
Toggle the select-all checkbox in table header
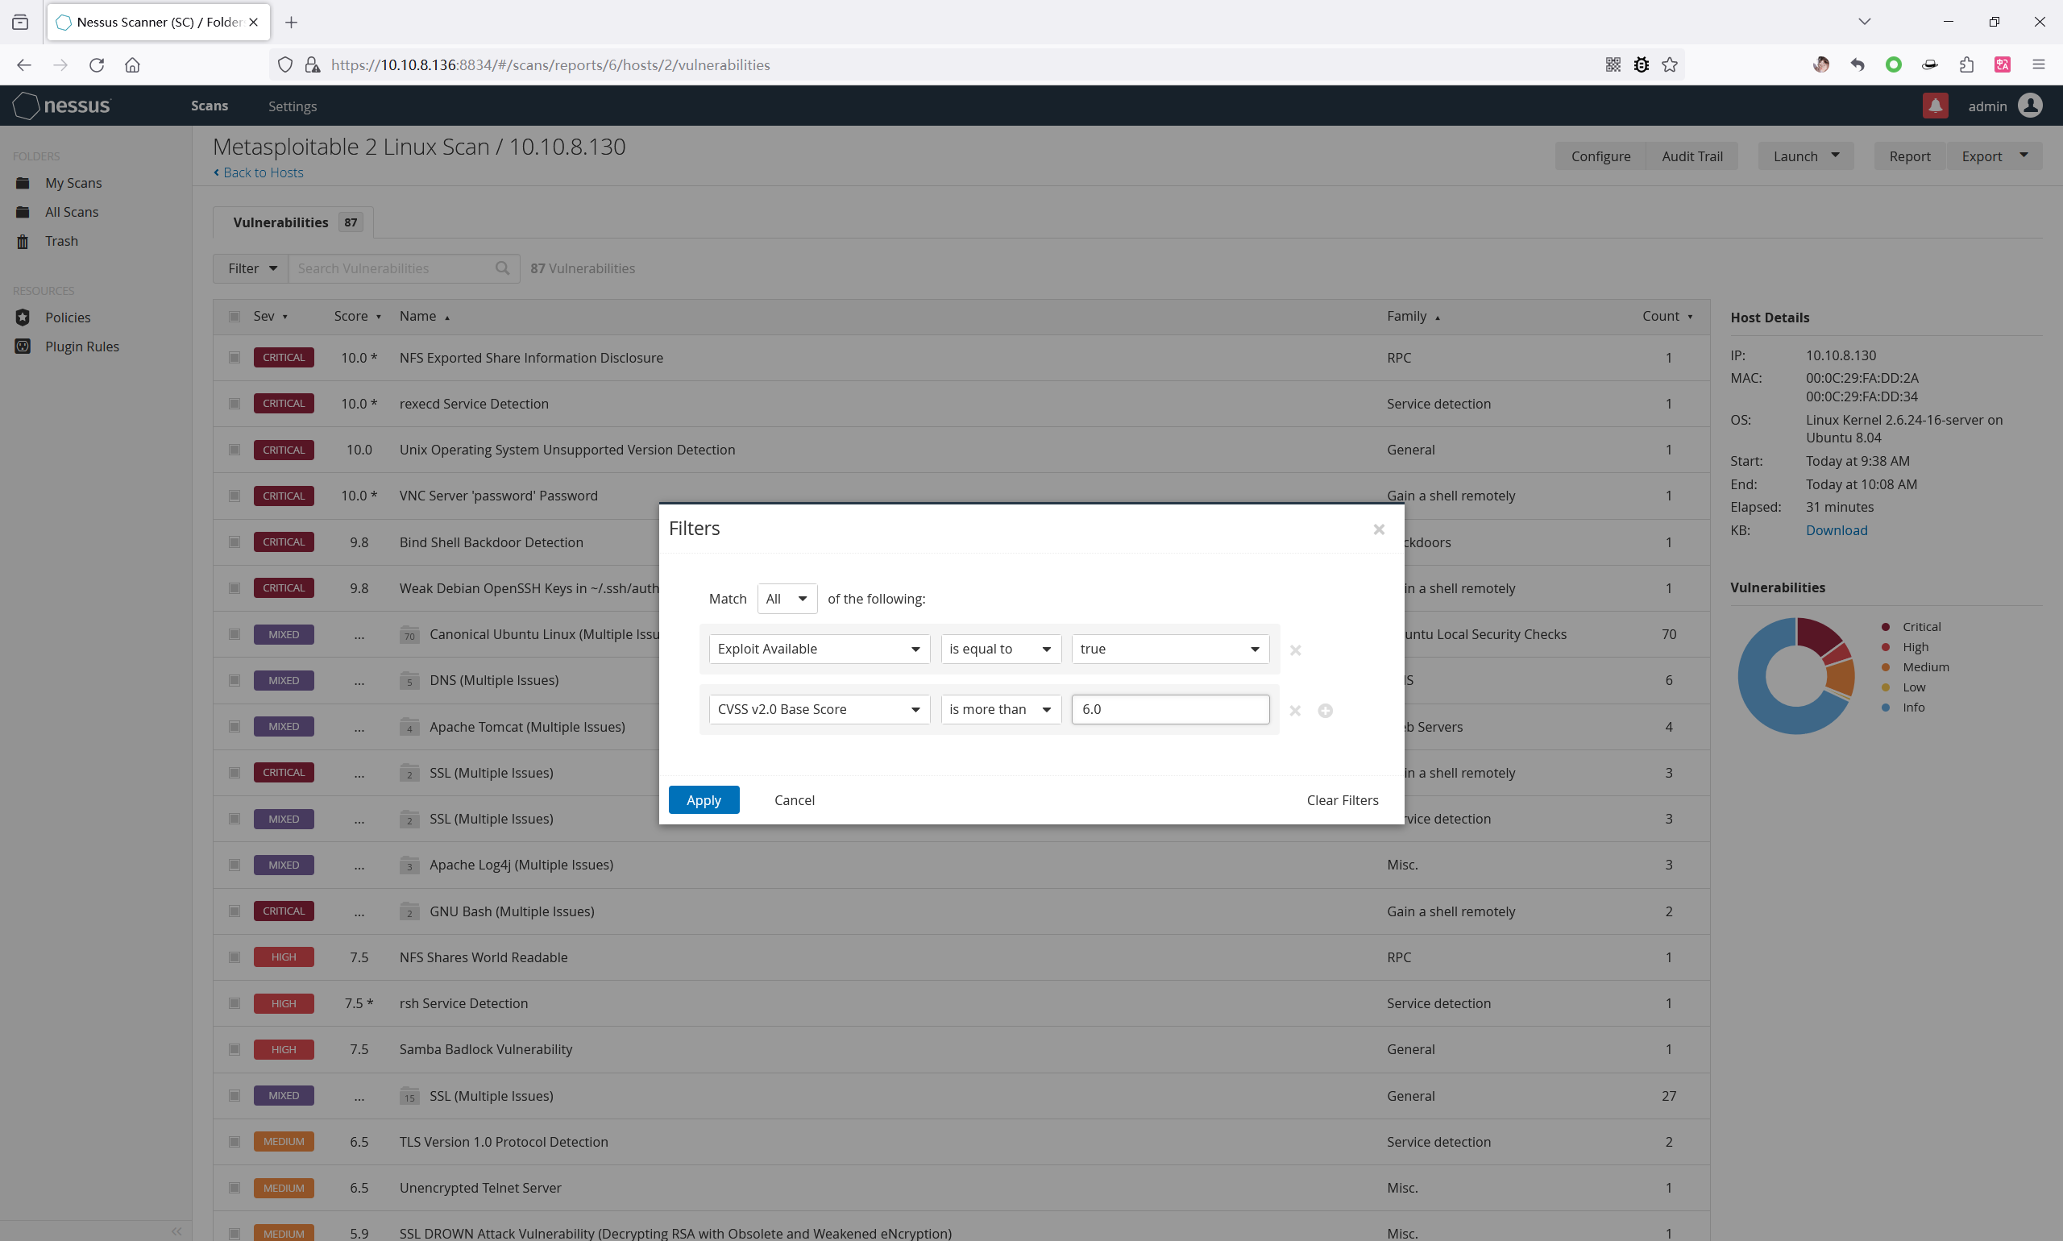pos(235,317)
